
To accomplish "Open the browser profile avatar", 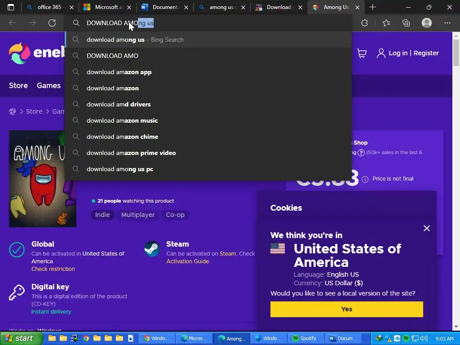I will 427,23.
